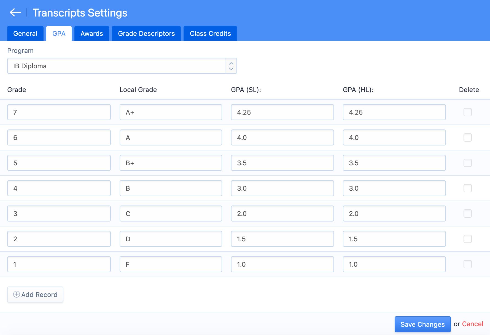The width and height of the screenshot is (490, 335).
Task: Mark grade 4 row for deletion
Action: click(468, 188)
